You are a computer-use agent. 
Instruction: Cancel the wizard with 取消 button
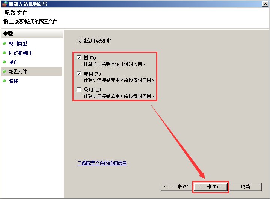(246, 187)
